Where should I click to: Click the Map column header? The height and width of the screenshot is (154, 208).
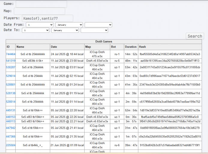(97, 47)
